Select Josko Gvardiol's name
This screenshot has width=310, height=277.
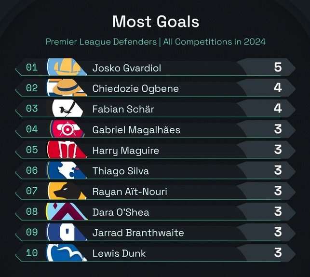coord(127,68)
